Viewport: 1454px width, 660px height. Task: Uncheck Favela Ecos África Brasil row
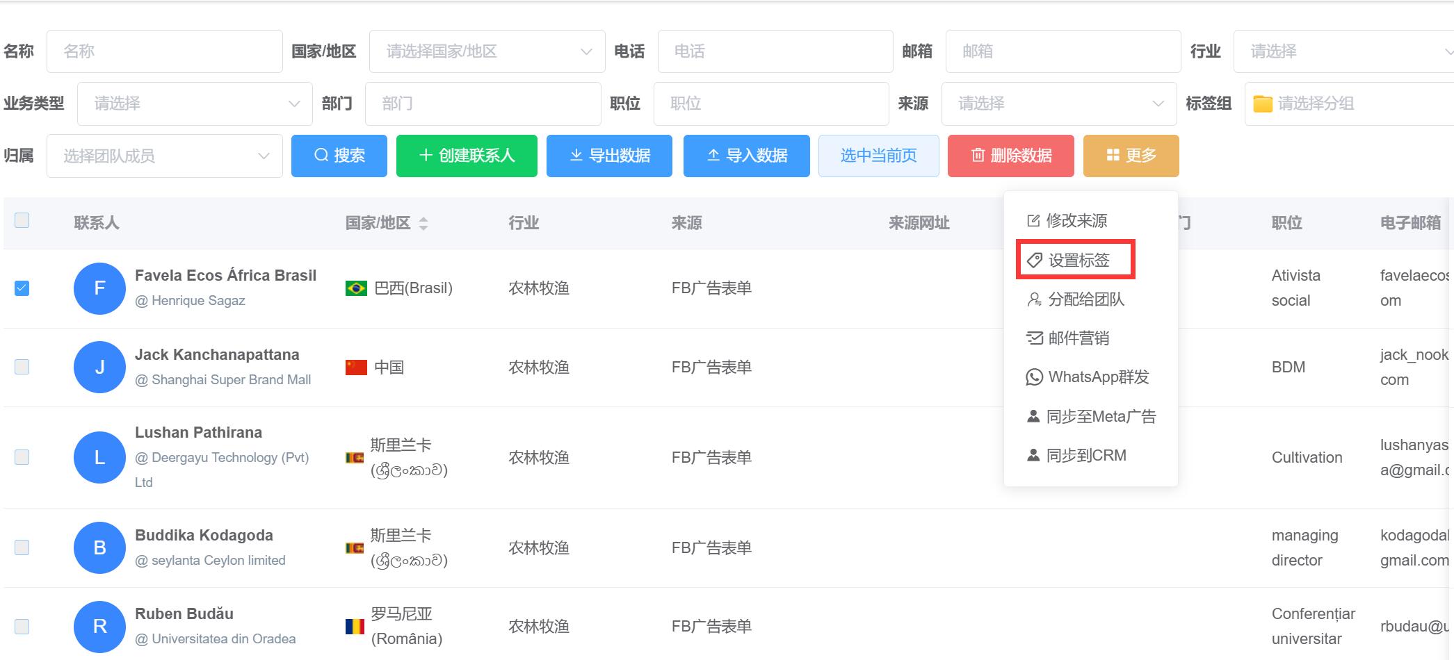[22, 288]
